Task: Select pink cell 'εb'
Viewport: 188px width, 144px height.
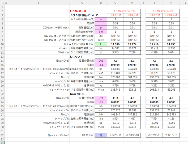Action: tap(101, 102)
